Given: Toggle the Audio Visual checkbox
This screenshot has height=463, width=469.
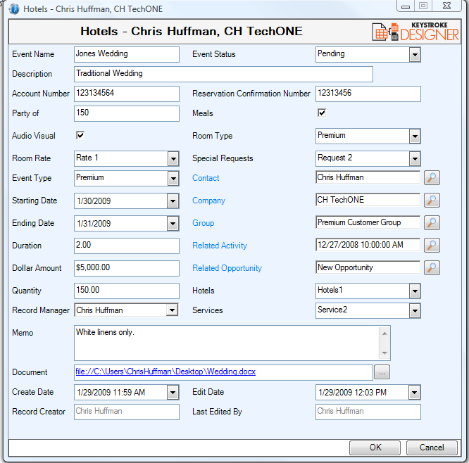Looking at the screenshot, I should point(80,135).
